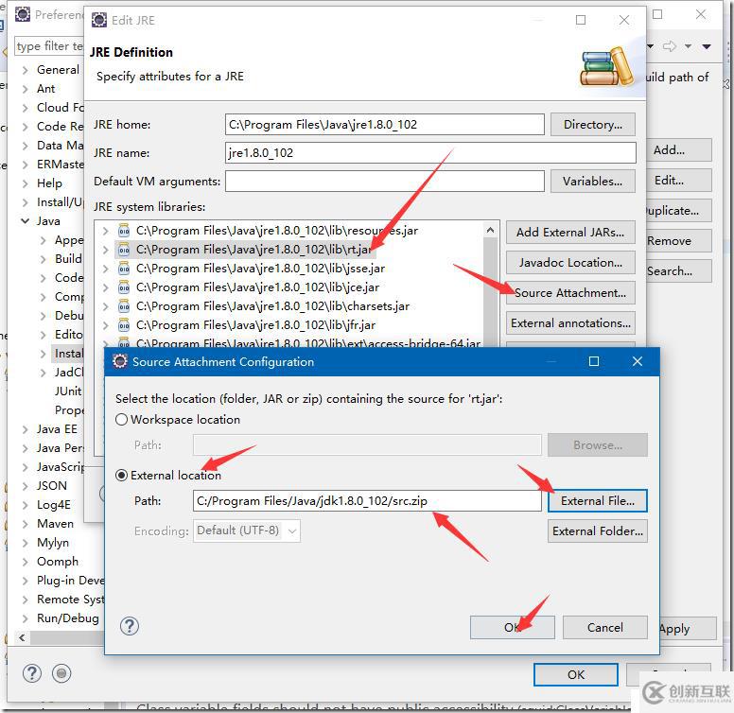Open the Encoding Default (UTF-8) dropdown
734x713 pixels.
pos(247,531)
